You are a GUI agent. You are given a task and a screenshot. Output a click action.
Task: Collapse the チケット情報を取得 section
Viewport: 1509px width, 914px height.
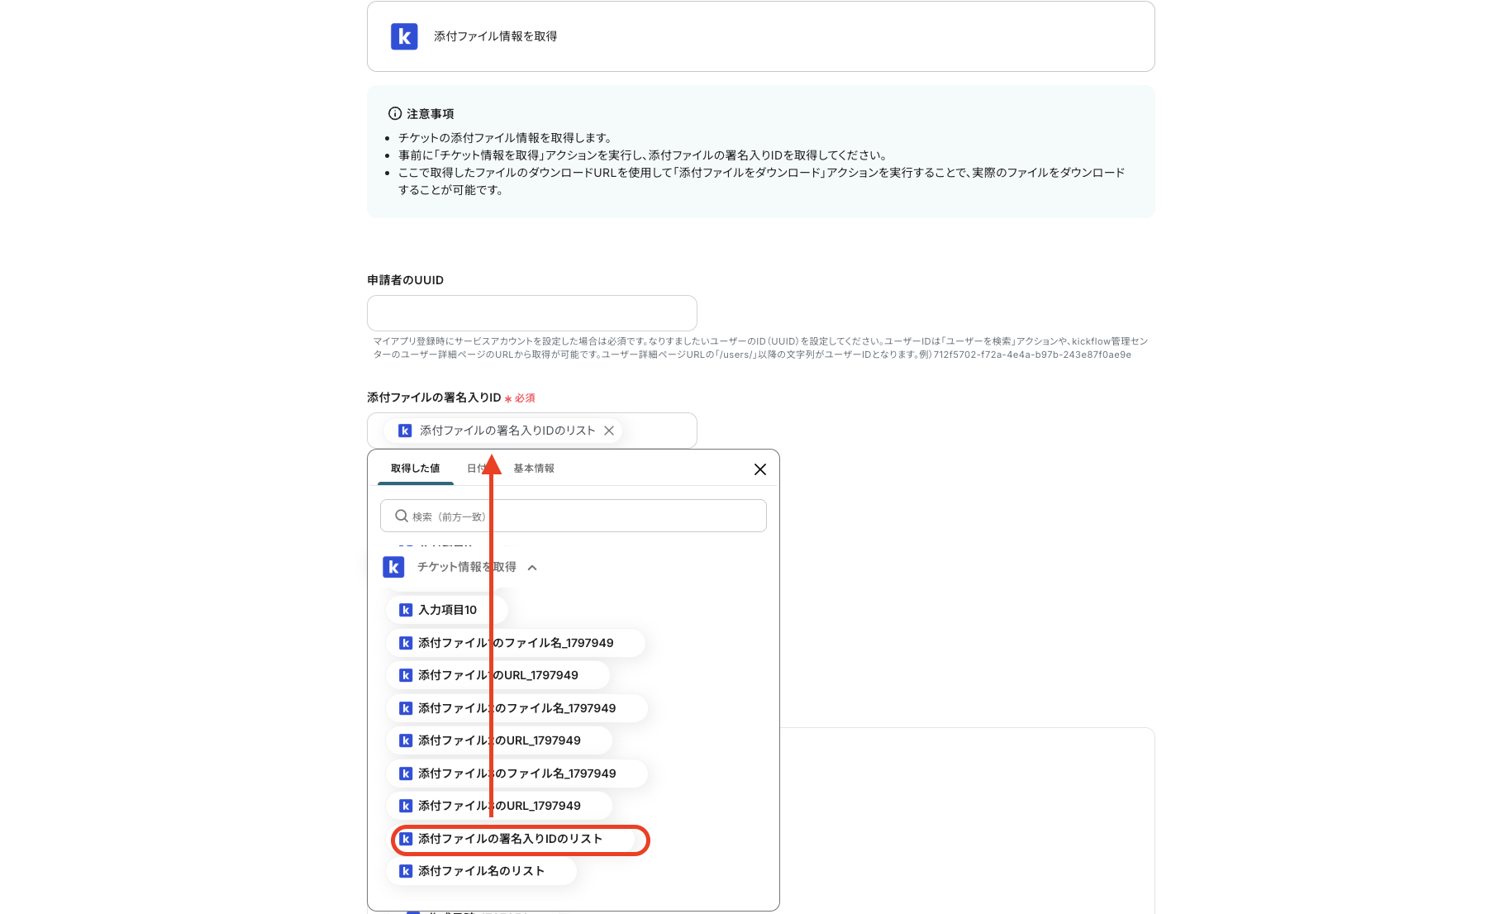pyautogui.click(x=532, y=568)
